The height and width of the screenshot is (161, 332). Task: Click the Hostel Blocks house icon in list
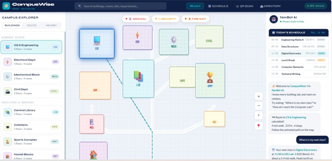[x=8, y=156]
